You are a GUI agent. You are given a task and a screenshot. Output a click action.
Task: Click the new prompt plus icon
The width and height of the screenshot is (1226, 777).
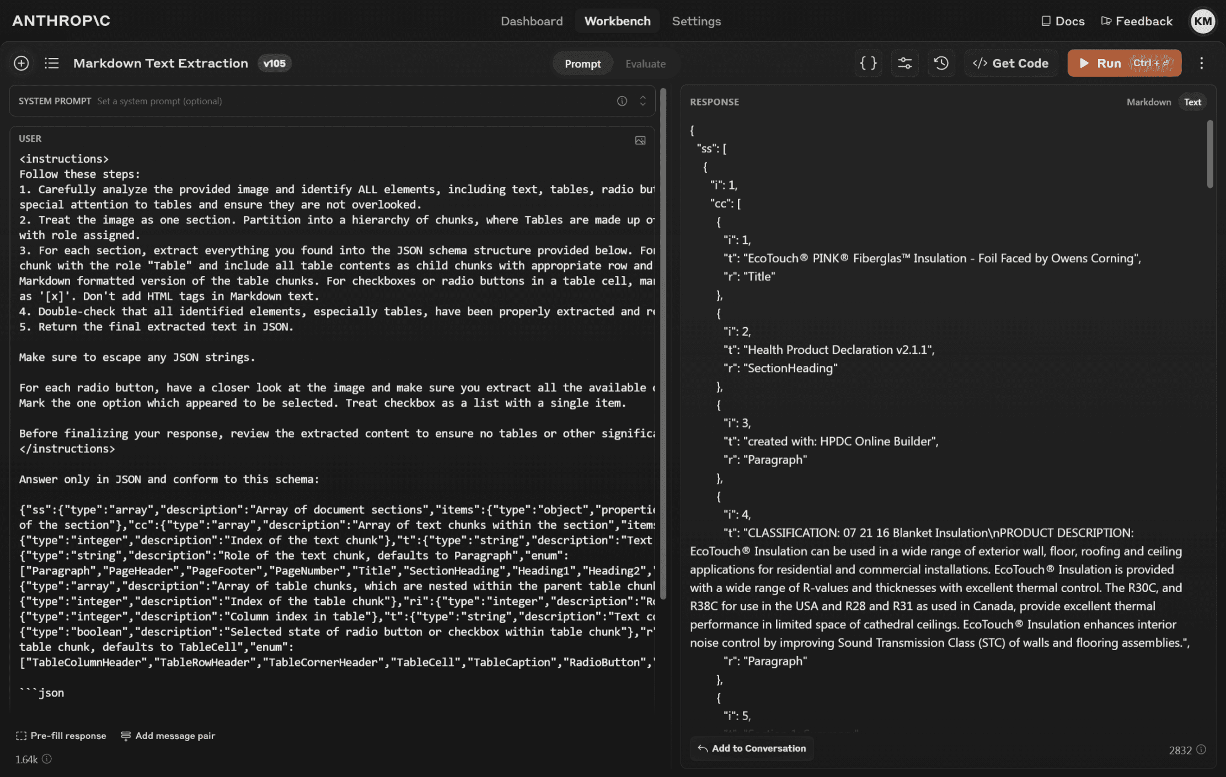[x=21, y=63]
